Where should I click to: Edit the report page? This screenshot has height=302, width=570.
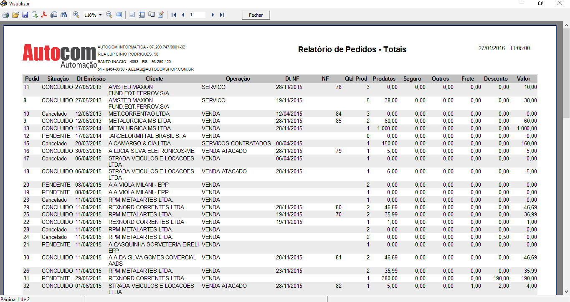click(x=161, y=15)
